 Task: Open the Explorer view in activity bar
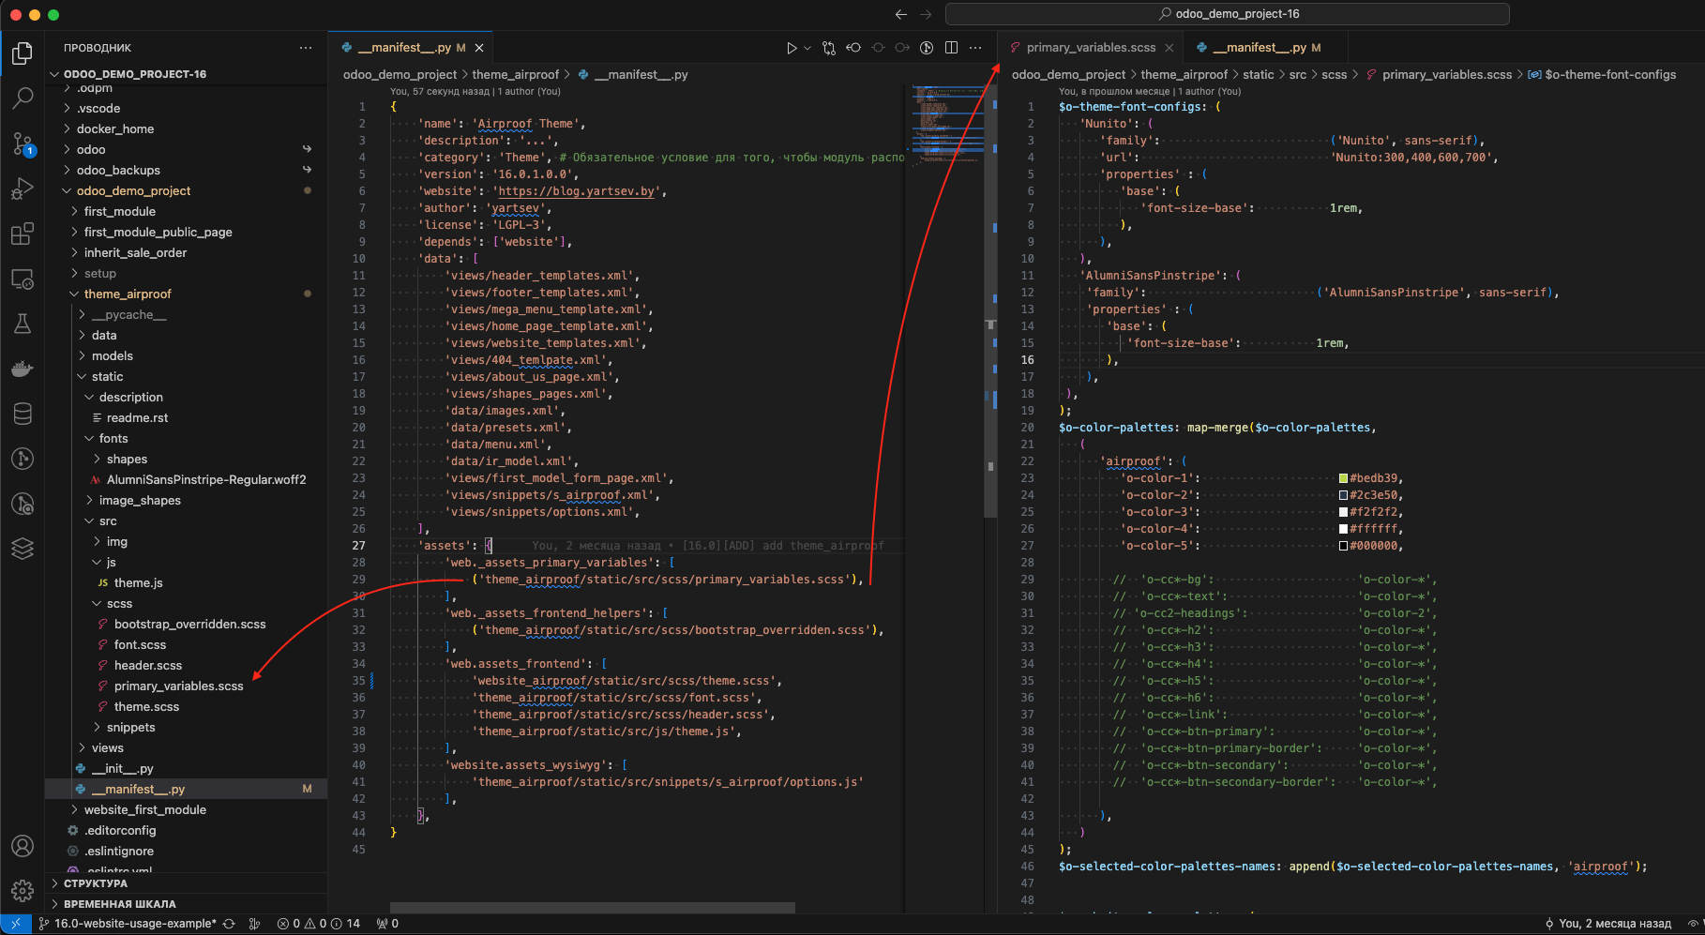(x=23, y=53)
